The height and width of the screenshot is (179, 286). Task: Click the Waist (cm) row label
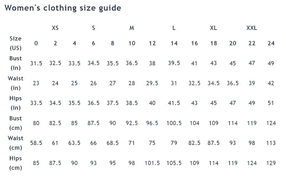[15, 143]
